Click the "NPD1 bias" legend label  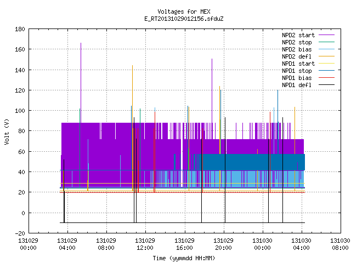297,78
